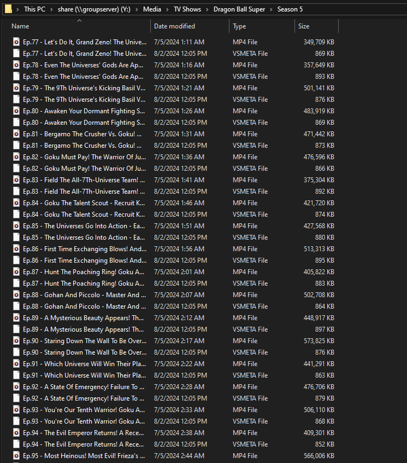Select the MP4 video icon for Ep.92
Viewport: 407px width, 463px height.
pyautogui.click(x=16, y=387)
